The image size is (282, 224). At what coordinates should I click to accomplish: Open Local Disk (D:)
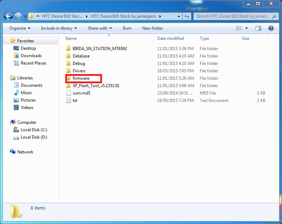34,137
